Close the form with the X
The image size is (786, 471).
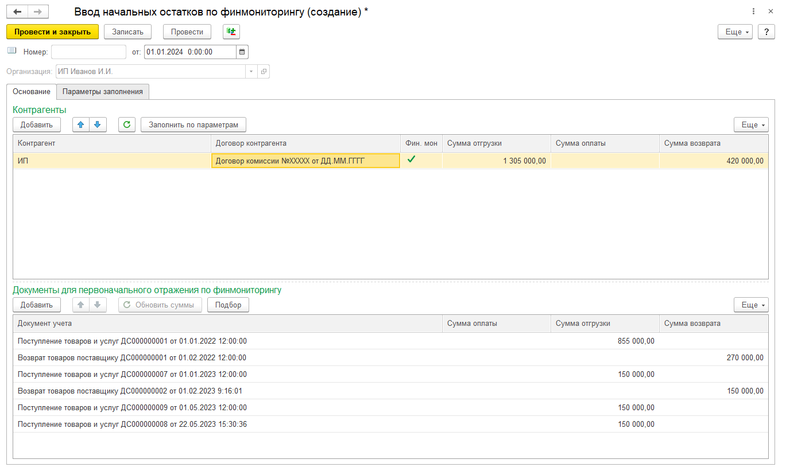click(770, 11)
